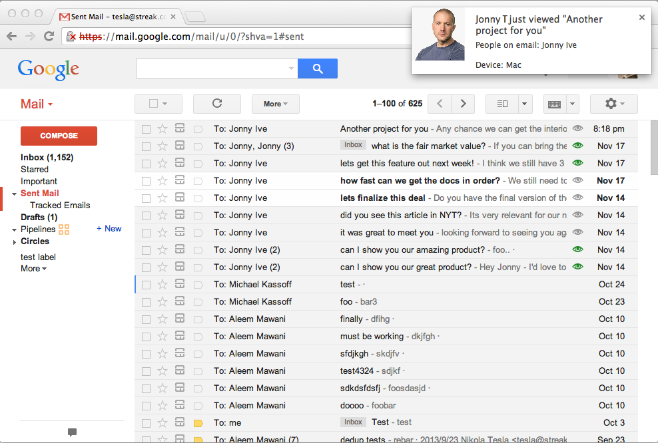The height and width of the screenshot is (443, 658).
Task: Tick the checkbox for 'doooo - foobar' email
Action: point(146,406)
